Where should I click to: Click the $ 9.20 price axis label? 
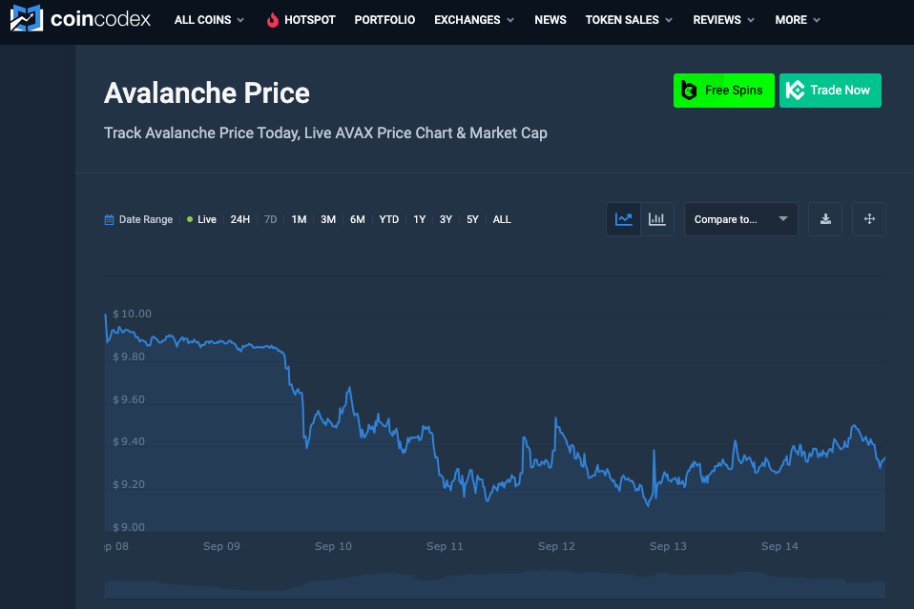(128, 484)
